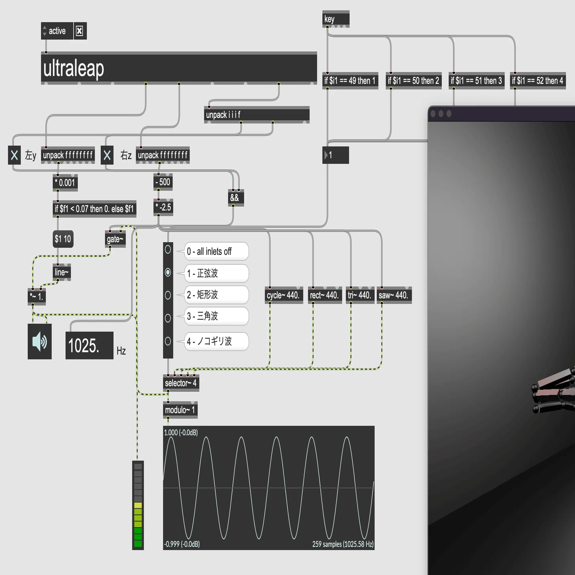Toggle the audio output speaker icon
This screenshot has height=575, width=575.
pos(40,341)
